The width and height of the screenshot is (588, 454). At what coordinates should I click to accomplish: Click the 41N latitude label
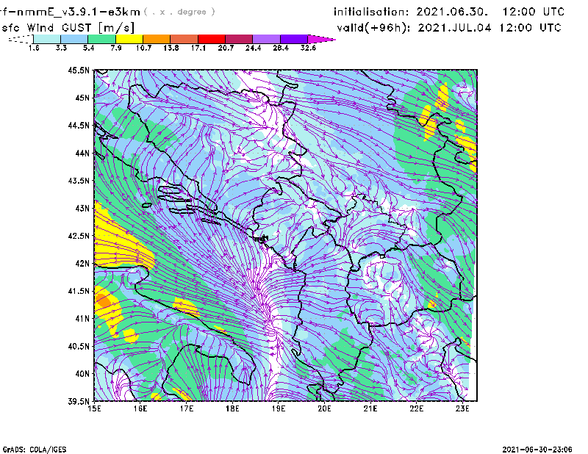(x=82, y=319)
